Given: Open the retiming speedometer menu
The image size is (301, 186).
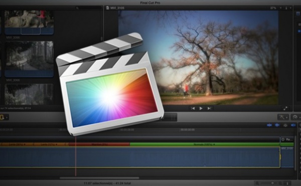Looking at the screenshot, I should tap(296, 117).
